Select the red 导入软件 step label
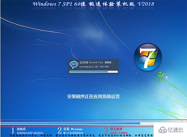 [x=116, y=129]
